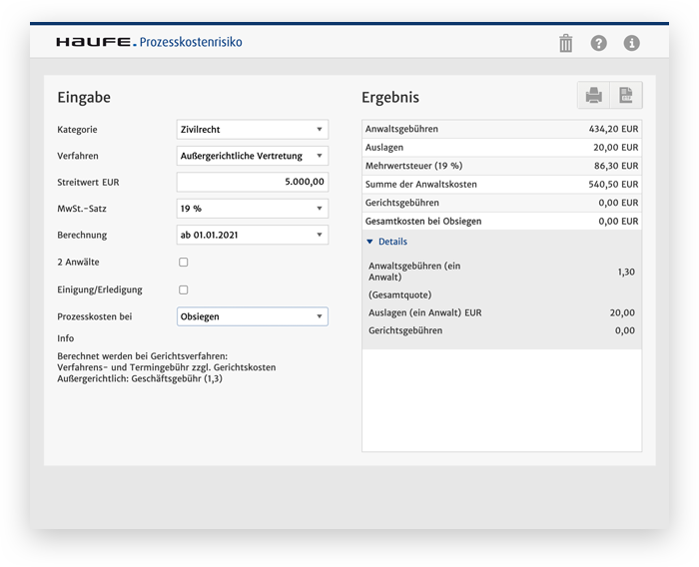This screenshot has height=567, width=699.
Task: Tick the Einigung/Erledigung checkbox
Action: (183, 289)
